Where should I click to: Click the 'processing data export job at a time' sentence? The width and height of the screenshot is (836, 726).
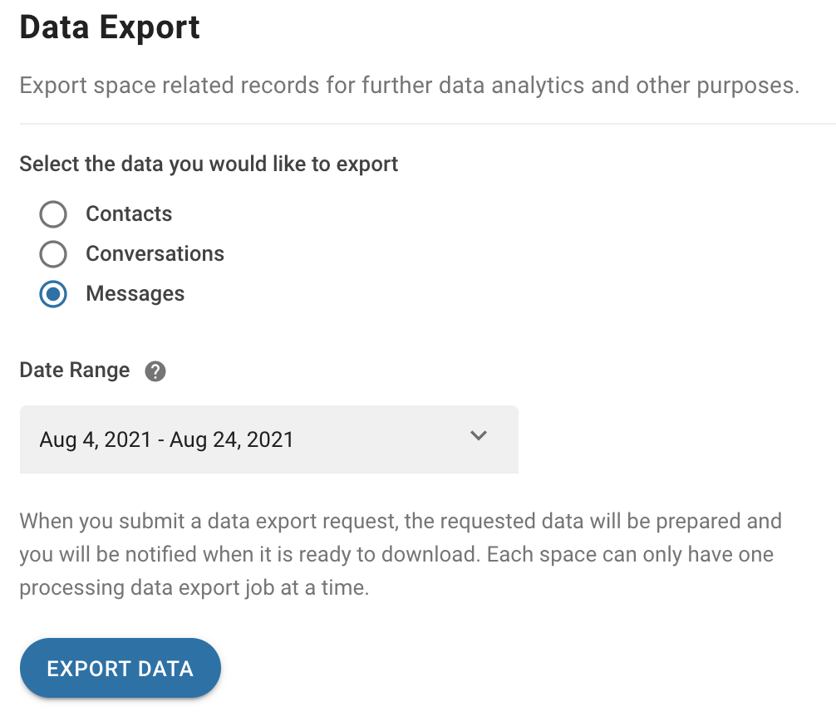pos(194,587)
